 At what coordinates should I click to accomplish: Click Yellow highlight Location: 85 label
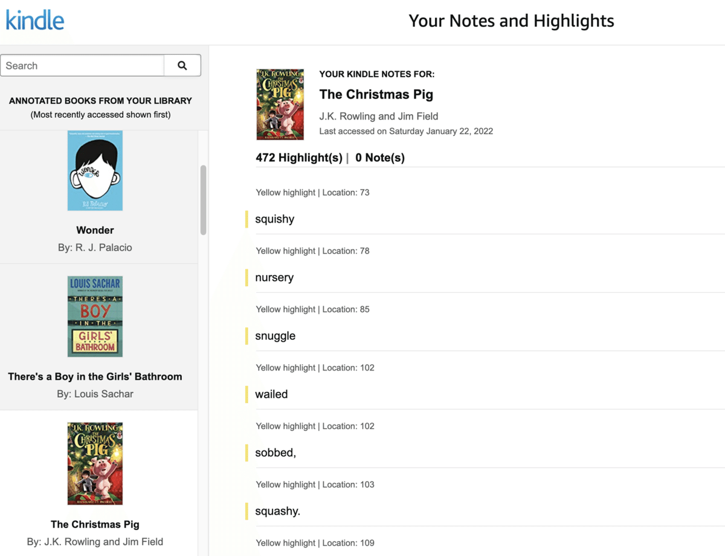(x=312, y=309)
